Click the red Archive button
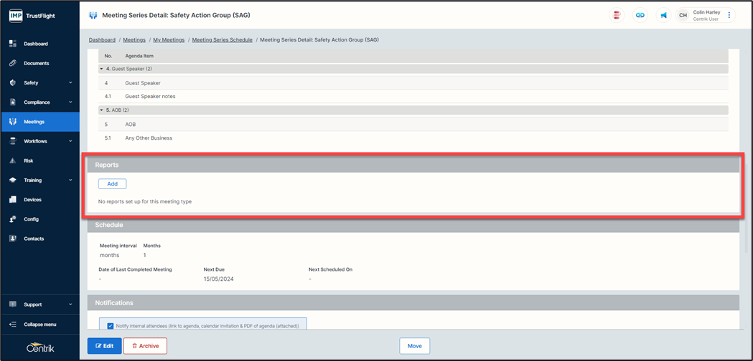 click(x=145, y=346)
